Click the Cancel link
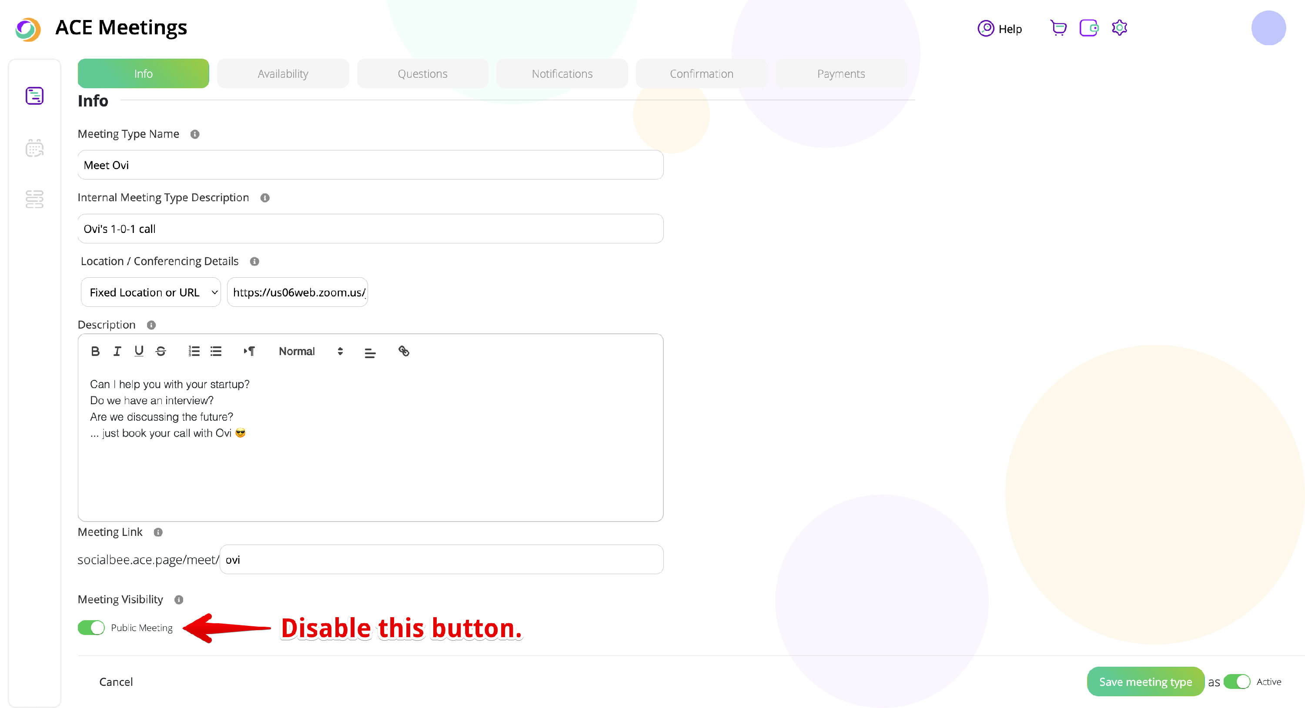 [x=116, y=681]
